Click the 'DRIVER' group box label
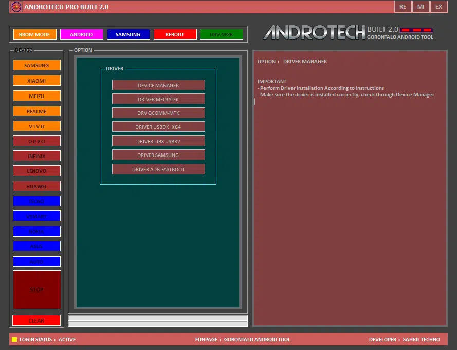The height and width of the screenshot is (350, 457). 115,68
